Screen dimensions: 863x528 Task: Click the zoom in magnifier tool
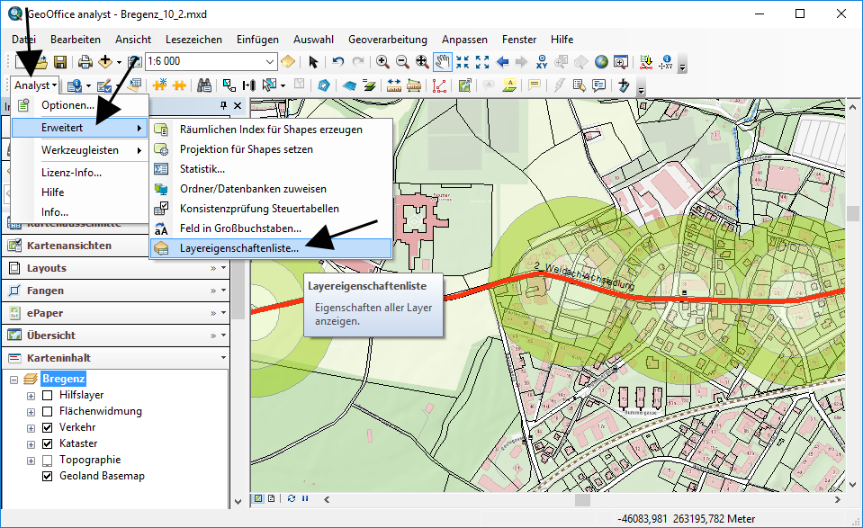[382, 62]
